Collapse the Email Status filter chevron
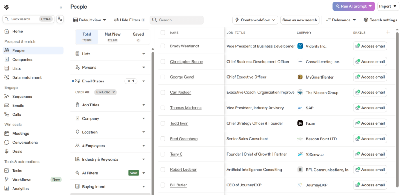The image size is (401, 195). pyautogui.click(x=143, y=81)
